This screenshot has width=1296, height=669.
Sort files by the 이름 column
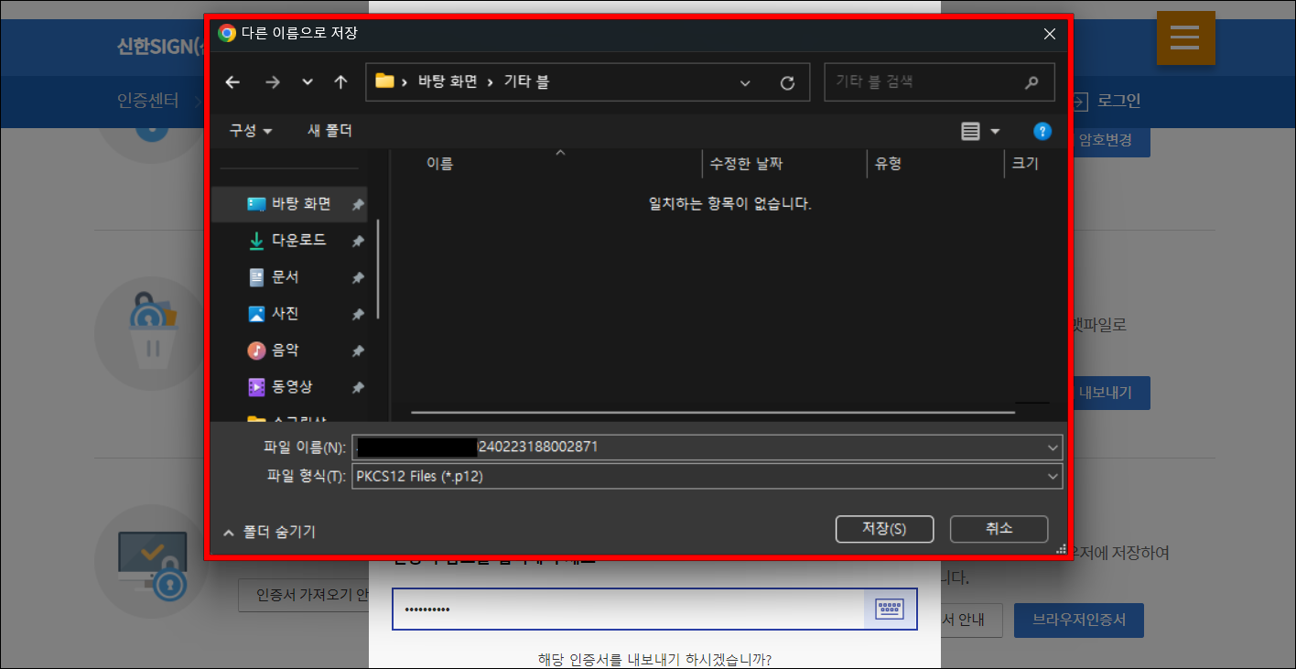pos(440,163)
